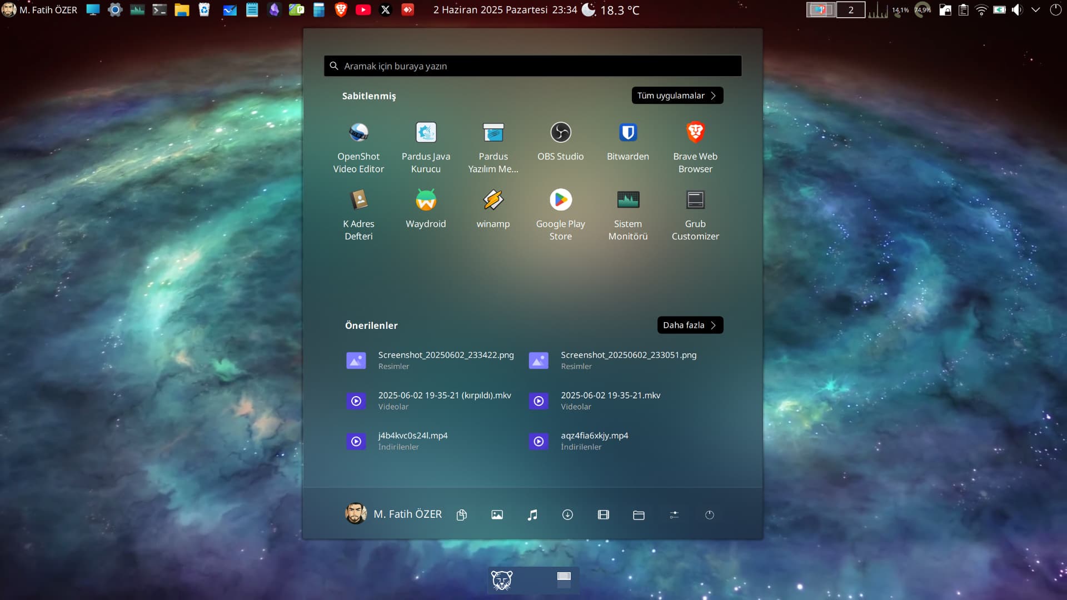Screen dimensions: 1067x600
Task: Click M. Fatih ÖZER user profile in footer
Action: (393, 514)
